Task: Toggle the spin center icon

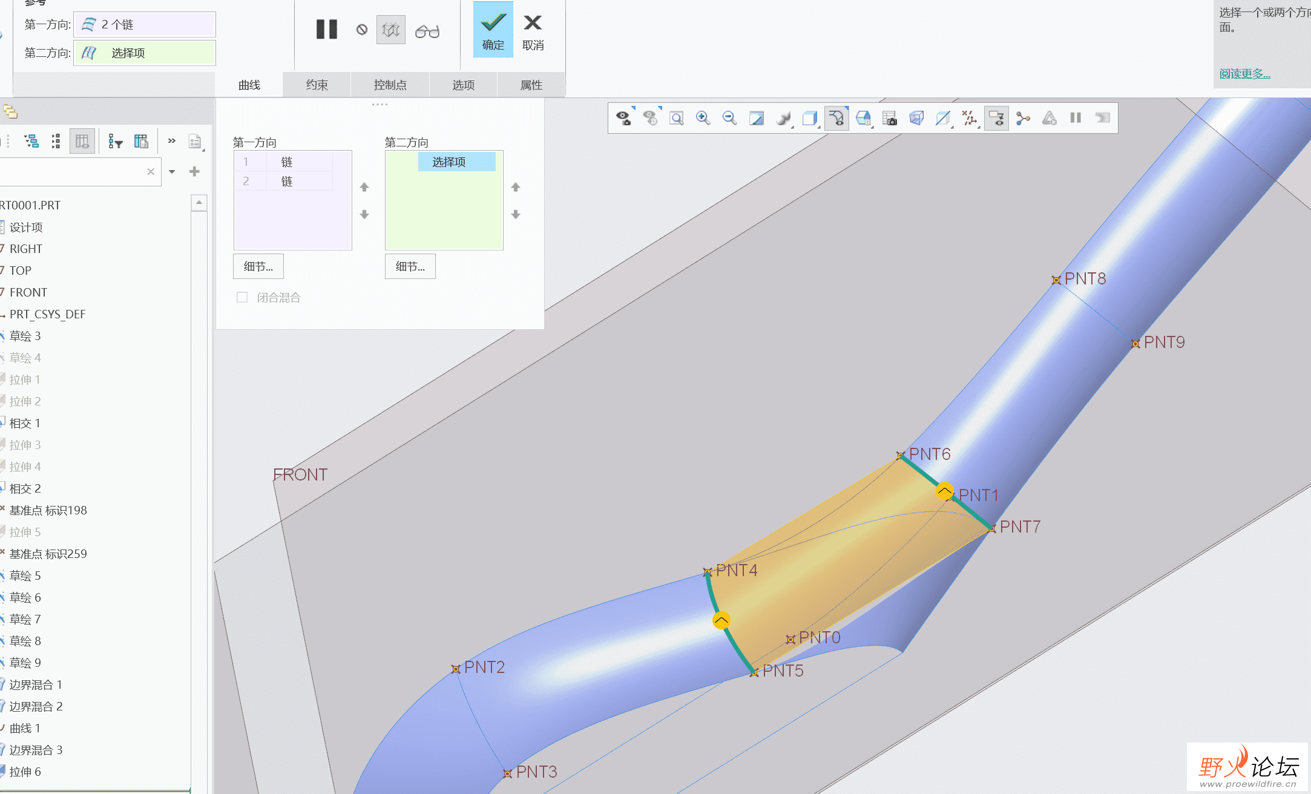Action: click(x=1023, y=118)
